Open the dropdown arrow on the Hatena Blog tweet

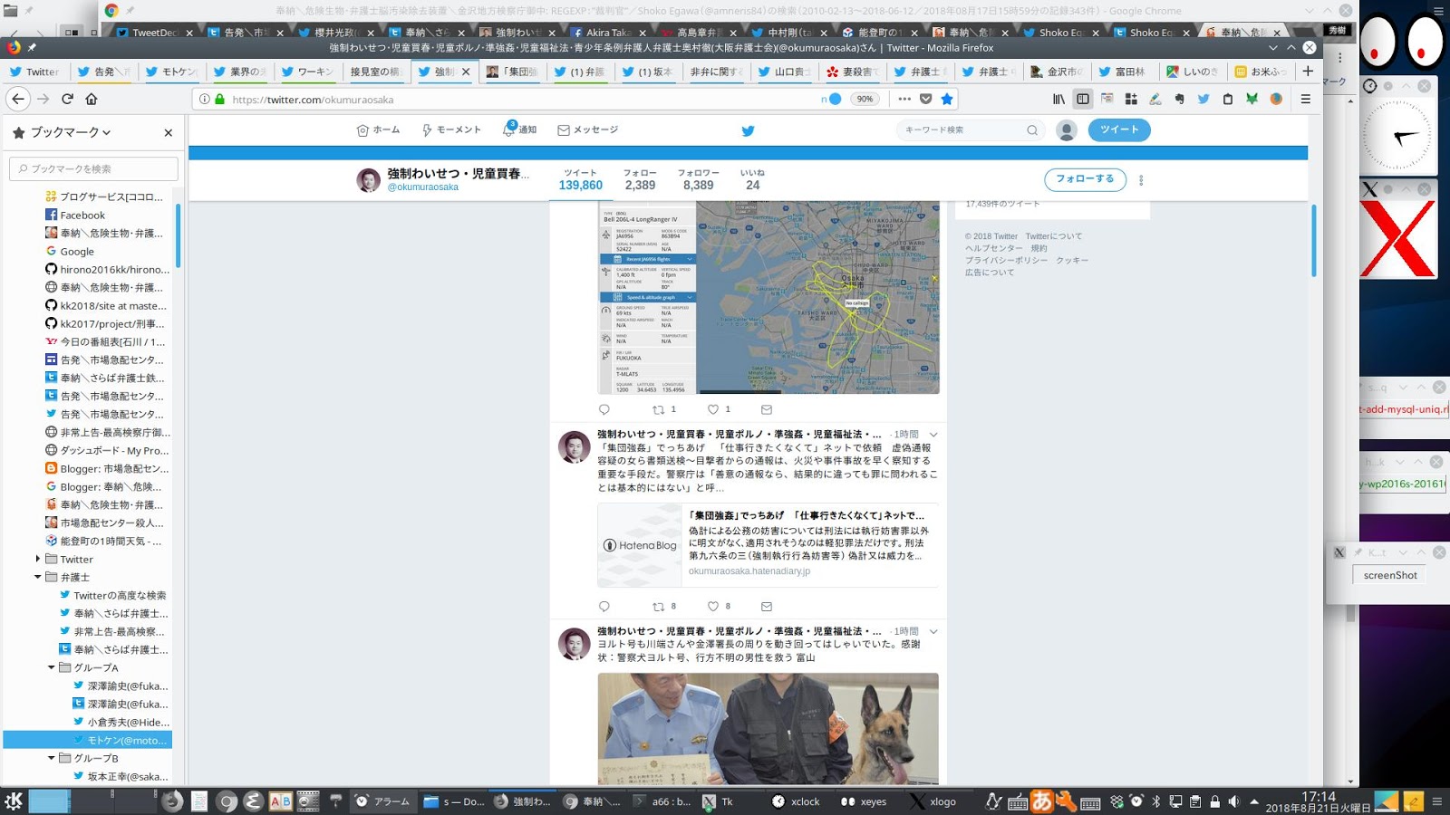tap(933, 435)
